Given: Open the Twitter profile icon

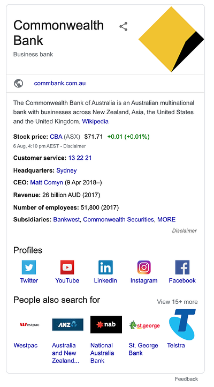Looking at the screenshot, I should [29, 267].
